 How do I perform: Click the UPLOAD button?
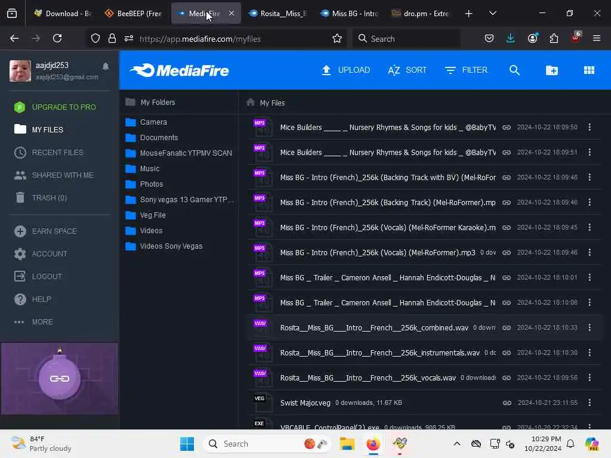click(x=345, y=70)
